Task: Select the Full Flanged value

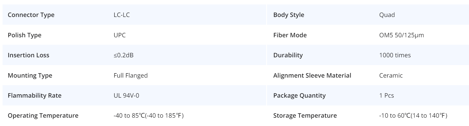Action: click(131, 75)
